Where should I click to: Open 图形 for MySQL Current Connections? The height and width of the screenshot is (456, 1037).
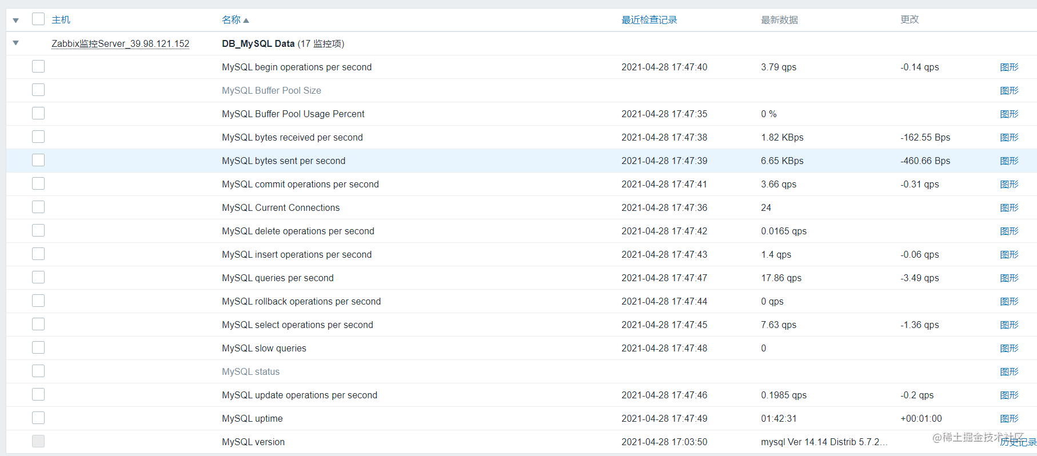pos(1009,207)
